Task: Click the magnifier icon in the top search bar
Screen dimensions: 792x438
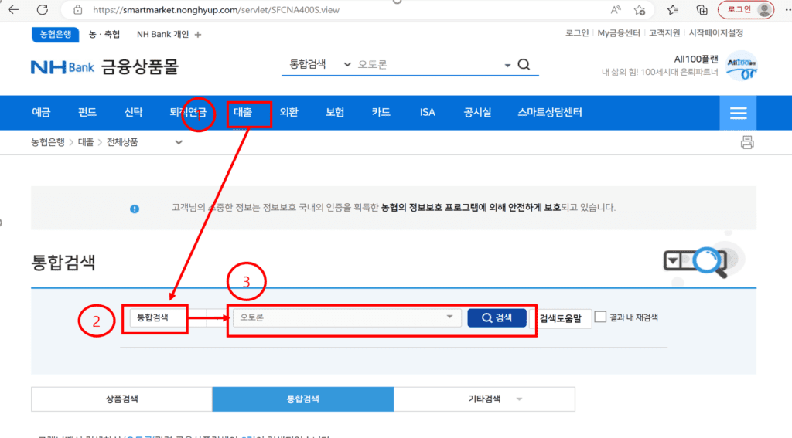Action: 524,65
